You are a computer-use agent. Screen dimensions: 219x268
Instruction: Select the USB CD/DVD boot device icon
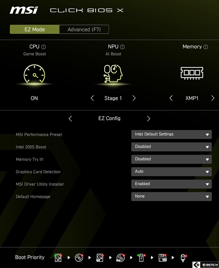[121, 258]
